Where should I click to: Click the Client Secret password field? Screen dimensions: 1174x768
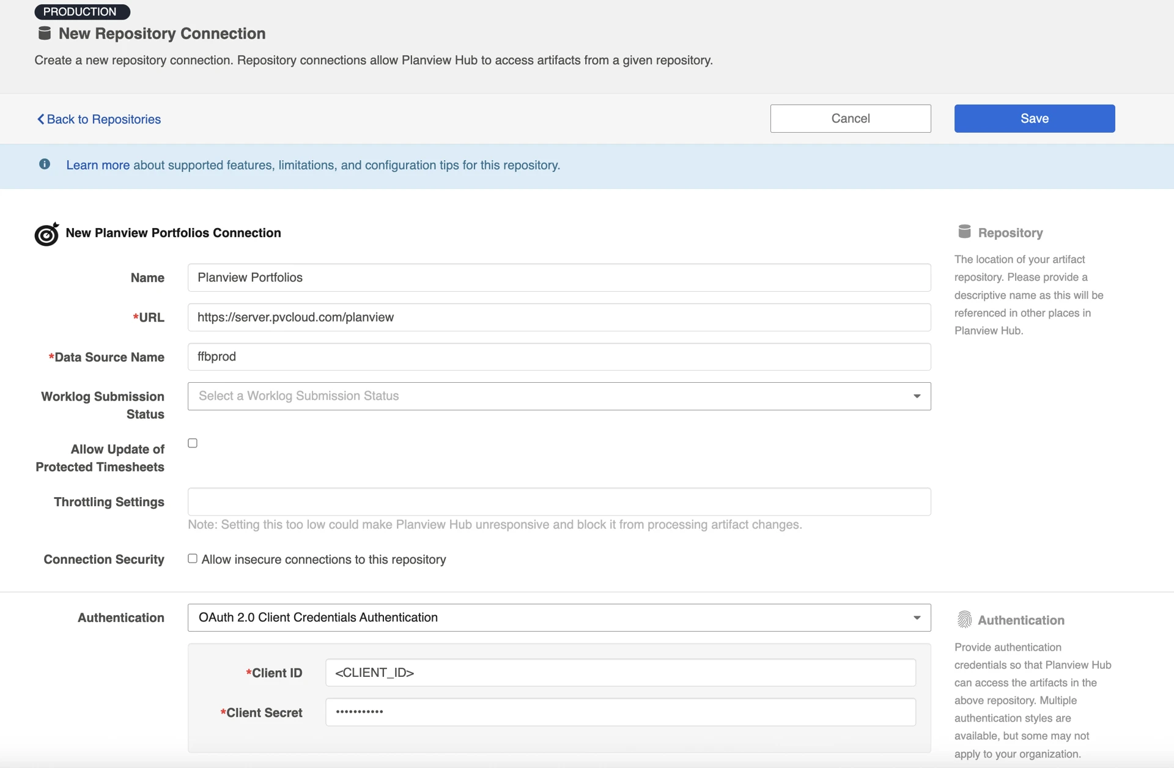(x=620, y=712)
